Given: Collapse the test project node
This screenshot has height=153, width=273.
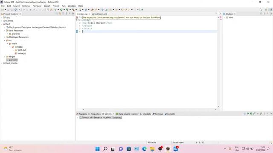Looking at the screenshot, I should tap(2, 24).
